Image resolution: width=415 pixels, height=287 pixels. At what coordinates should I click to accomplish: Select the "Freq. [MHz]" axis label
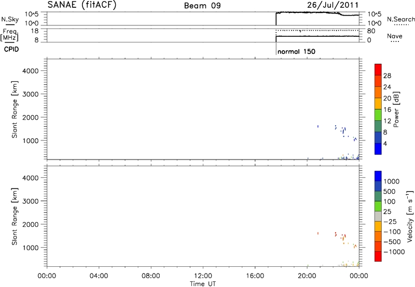(x=10, y=35)
